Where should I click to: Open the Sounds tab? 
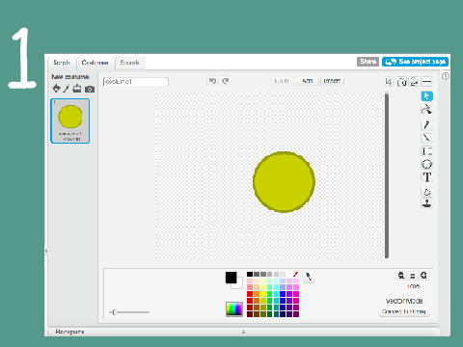click(x=130, y=63)
